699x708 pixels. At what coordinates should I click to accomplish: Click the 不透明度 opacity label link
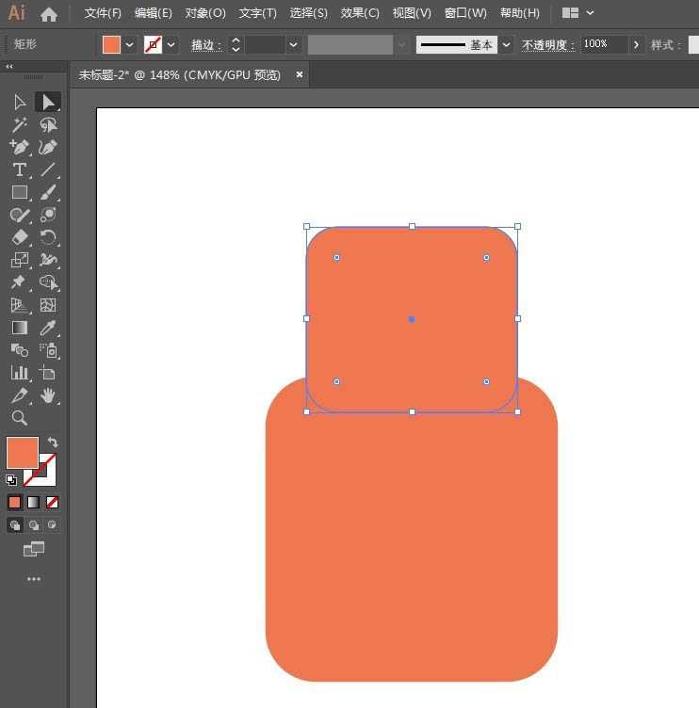pos(548,45)
